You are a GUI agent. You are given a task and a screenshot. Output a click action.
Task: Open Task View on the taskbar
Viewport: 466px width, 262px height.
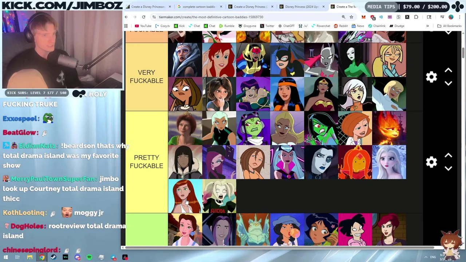17,257
